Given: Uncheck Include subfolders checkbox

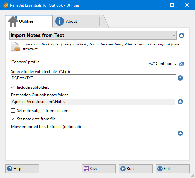Looking at the screenshot, I should (13, 87).
